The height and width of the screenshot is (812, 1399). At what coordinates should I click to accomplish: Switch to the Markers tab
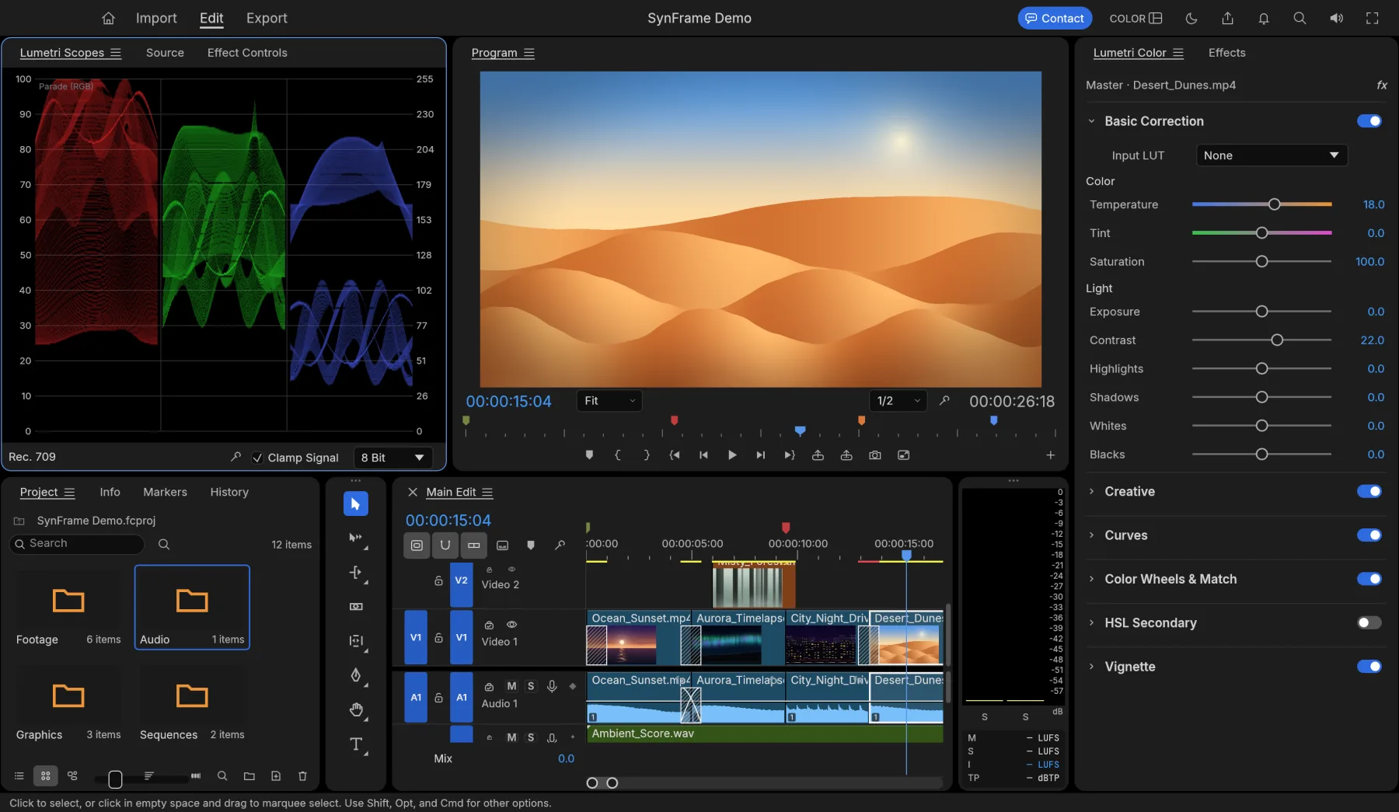click(165, 492)
